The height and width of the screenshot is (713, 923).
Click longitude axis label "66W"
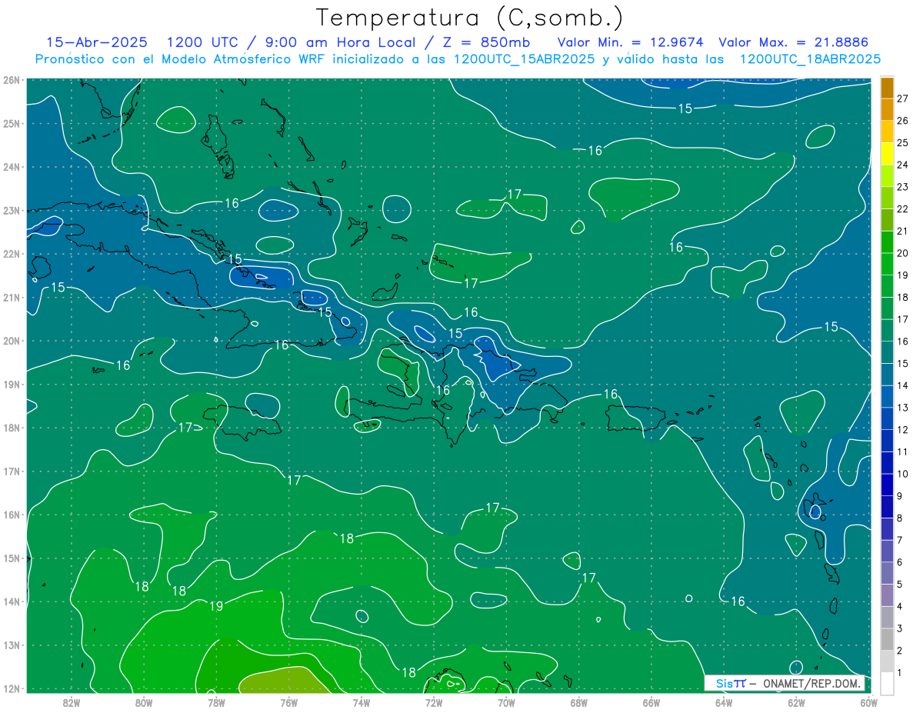651,702
